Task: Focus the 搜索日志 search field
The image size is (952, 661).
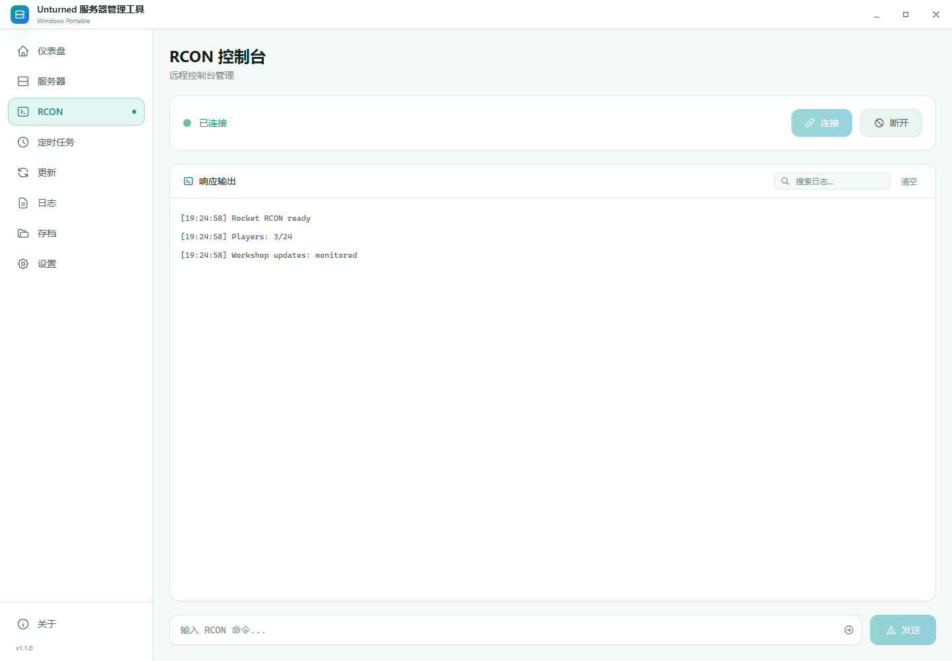Action: (832, 181)
